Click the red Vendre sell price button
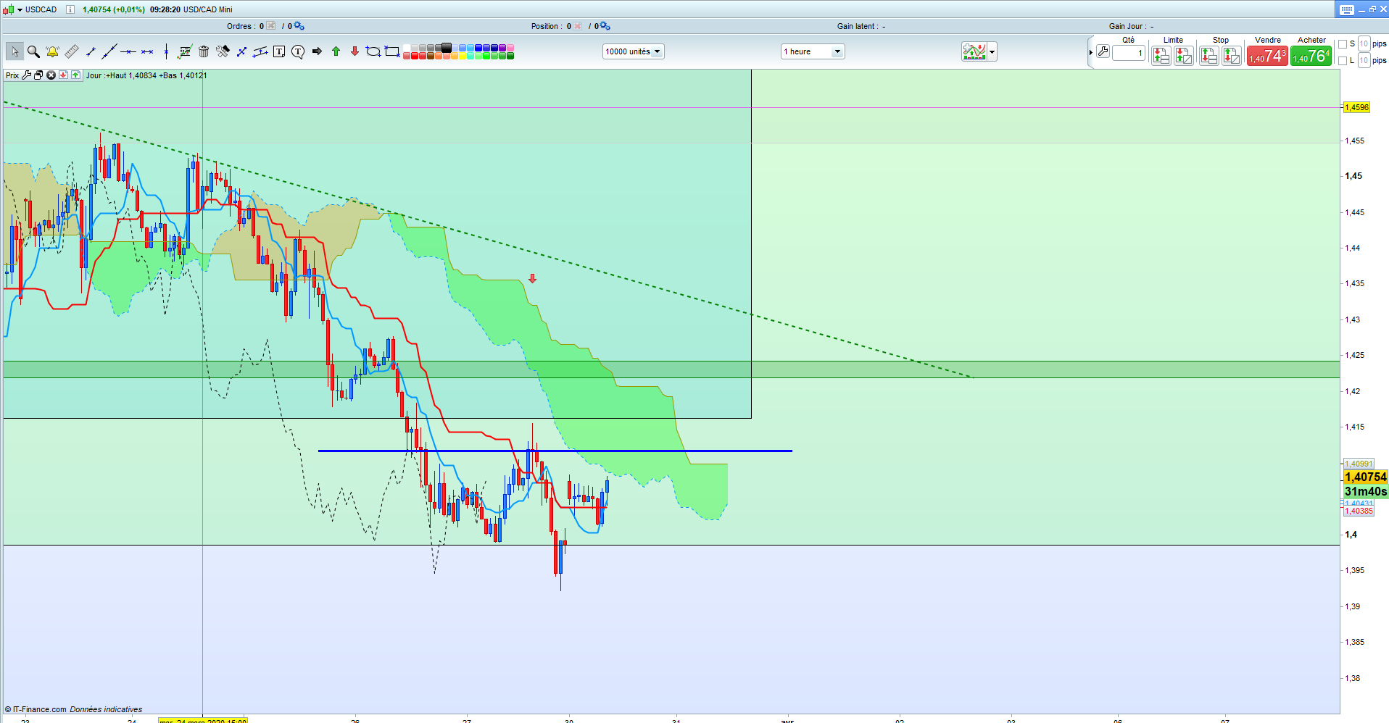This screenshot has width=1389, height=723. [x=1267, y=56]
